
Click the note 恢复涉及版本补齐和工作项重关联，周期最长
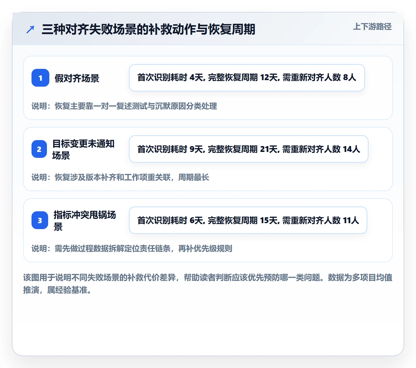click(120, 177)
